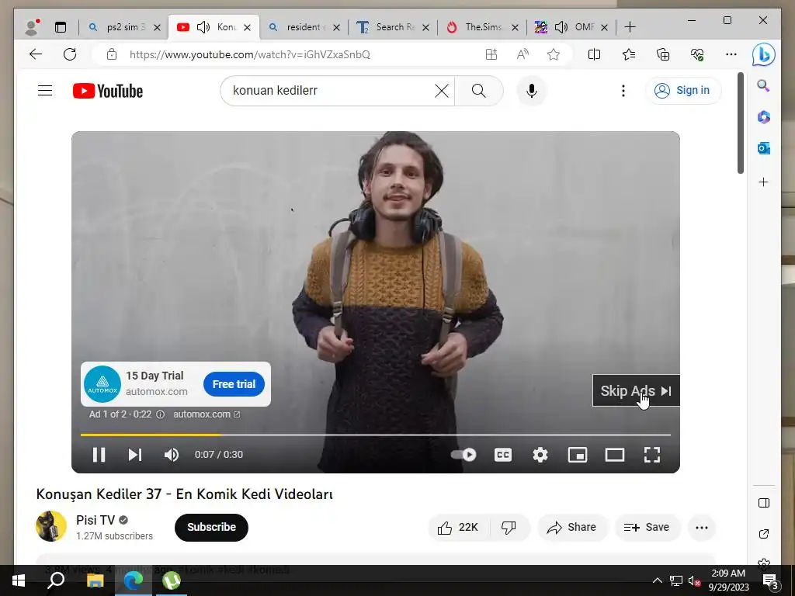This screenshot has width=795, height=596.
Task: Open File Explorer from taskbar
Action: (95, 580)
